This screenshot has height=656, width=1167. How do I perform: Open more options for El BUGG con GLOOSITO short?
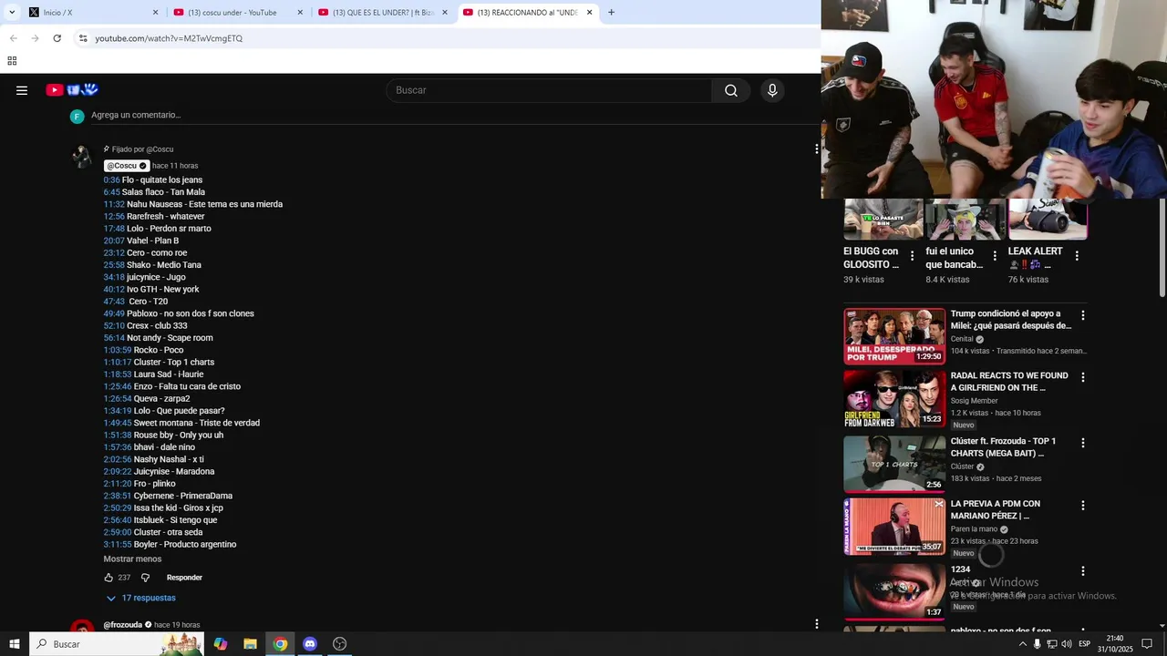tap(913, 256)
